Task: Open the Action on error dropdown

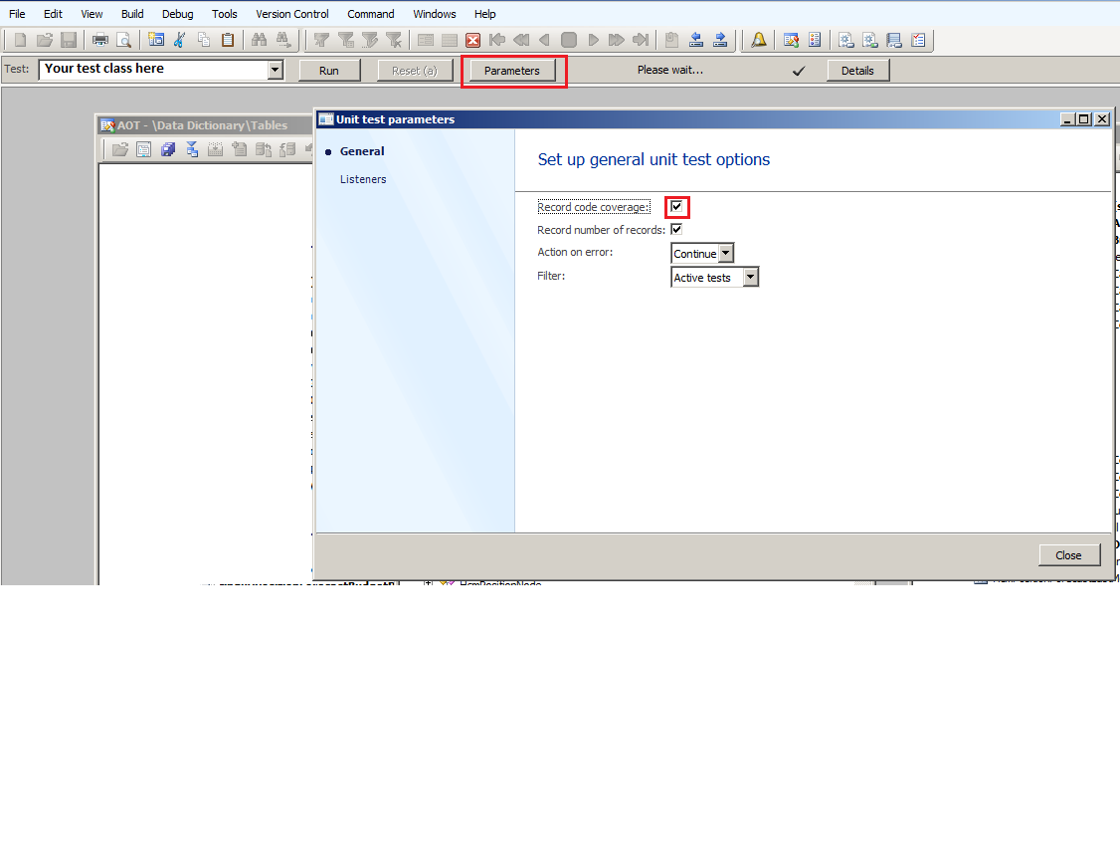Action: (x=725, y=254)
